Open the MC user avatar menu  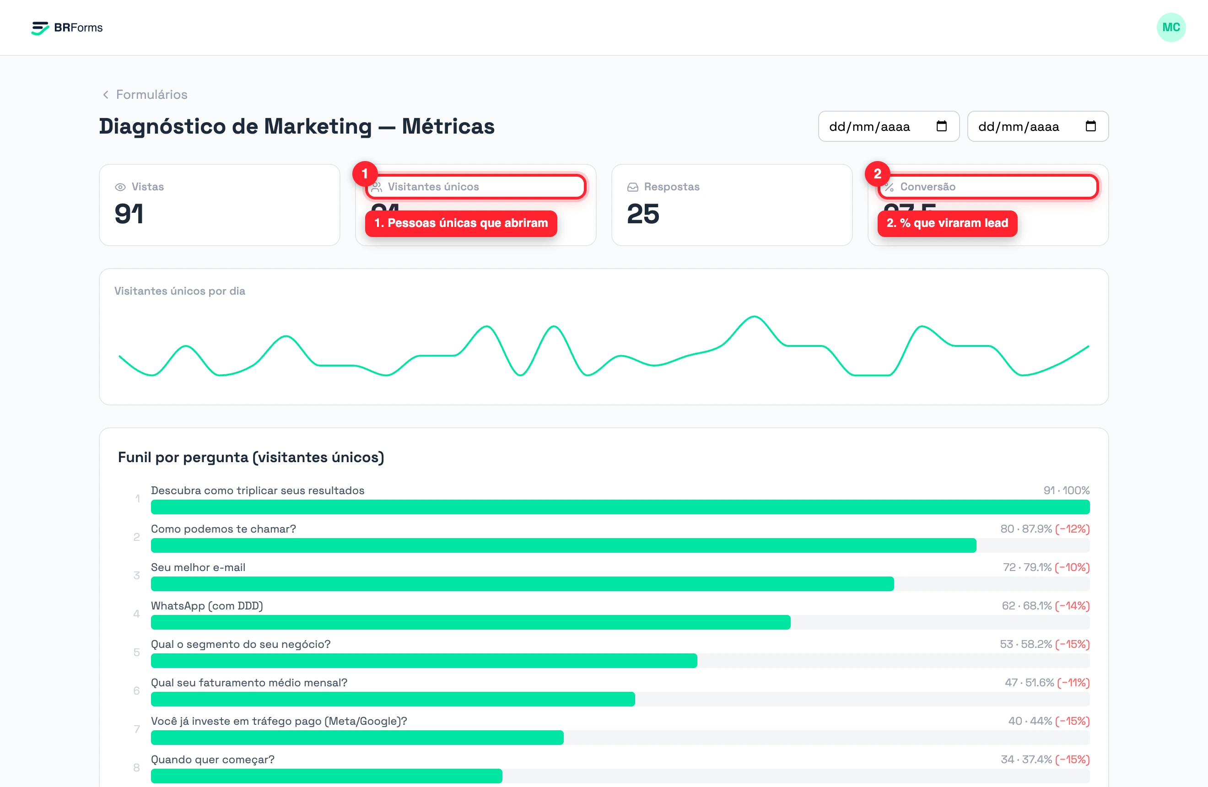[x=1170, y=27]
